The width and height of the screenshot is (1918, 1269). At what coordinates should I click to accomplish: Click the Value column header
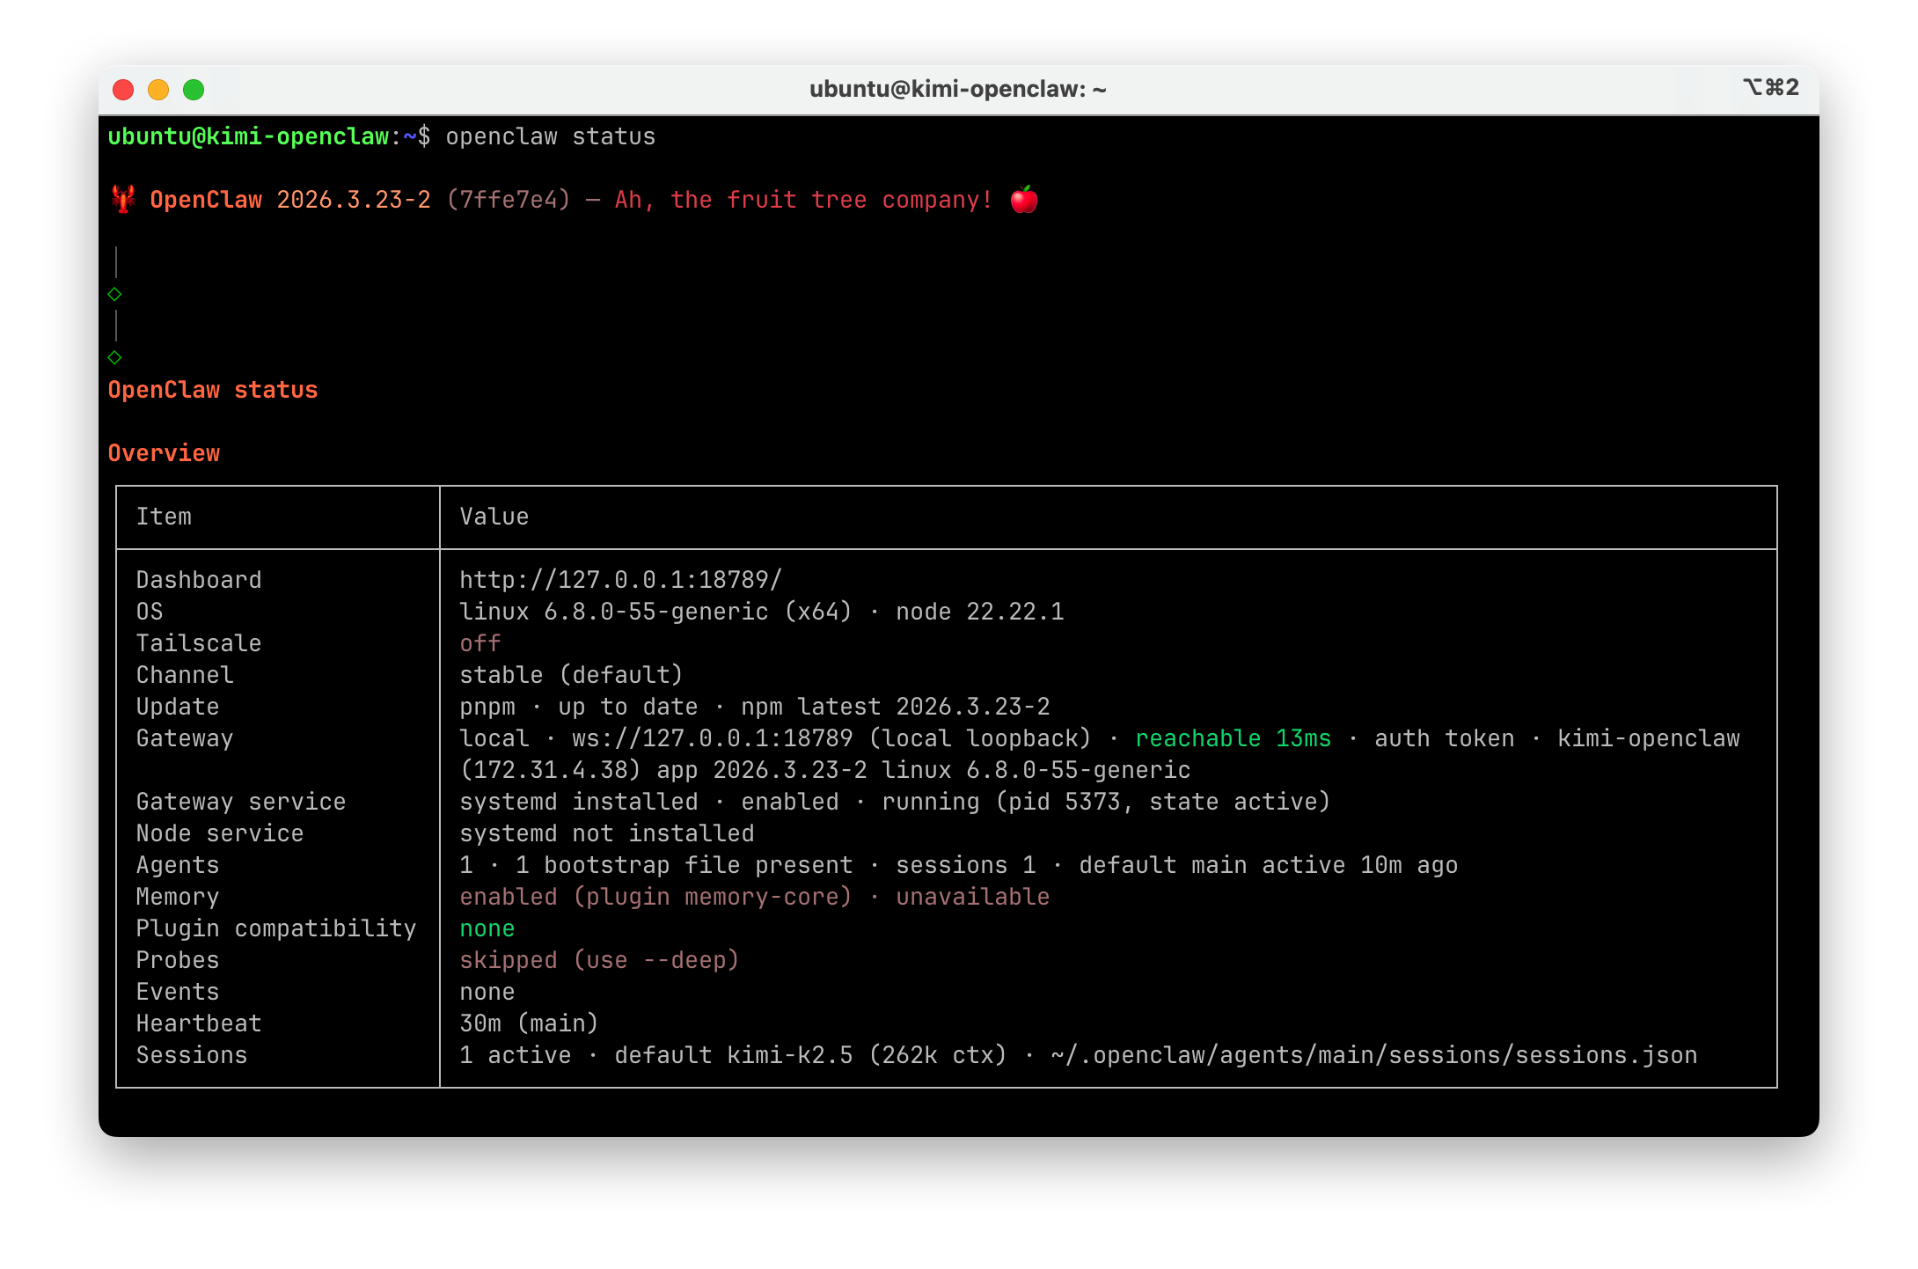[494, 517]
